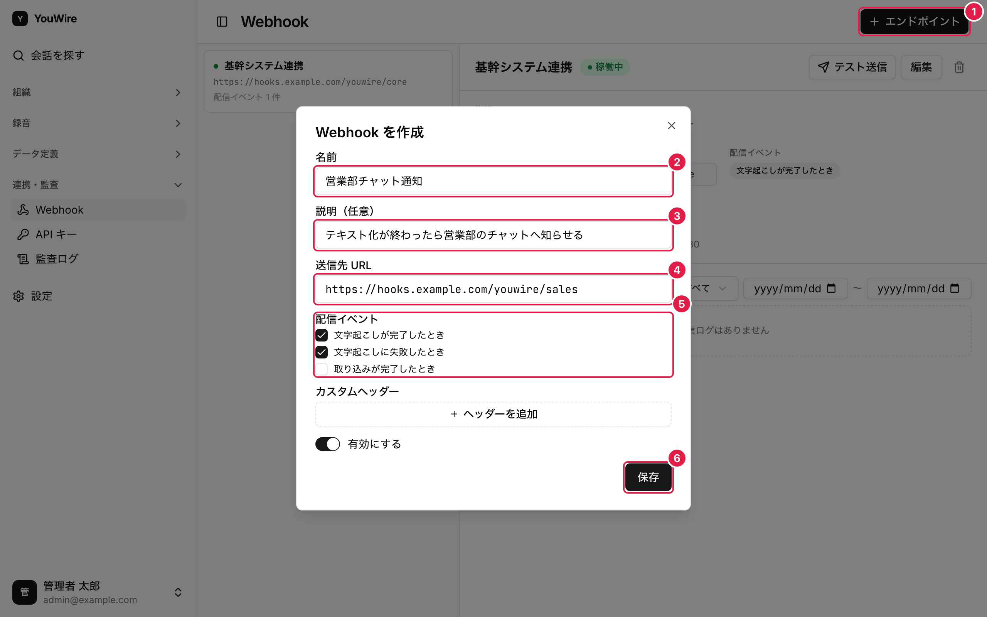The height and width of the screenshot is (617, 987).
Task: Click the 管理者 太郎 avatar icon
Action: click(24, 592)
